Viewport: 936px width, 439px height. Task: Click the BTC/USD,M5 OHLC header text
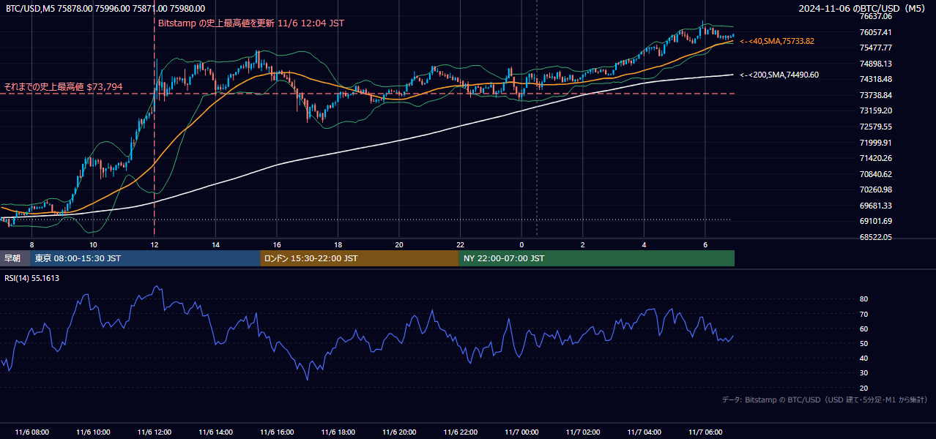(105, 9)
